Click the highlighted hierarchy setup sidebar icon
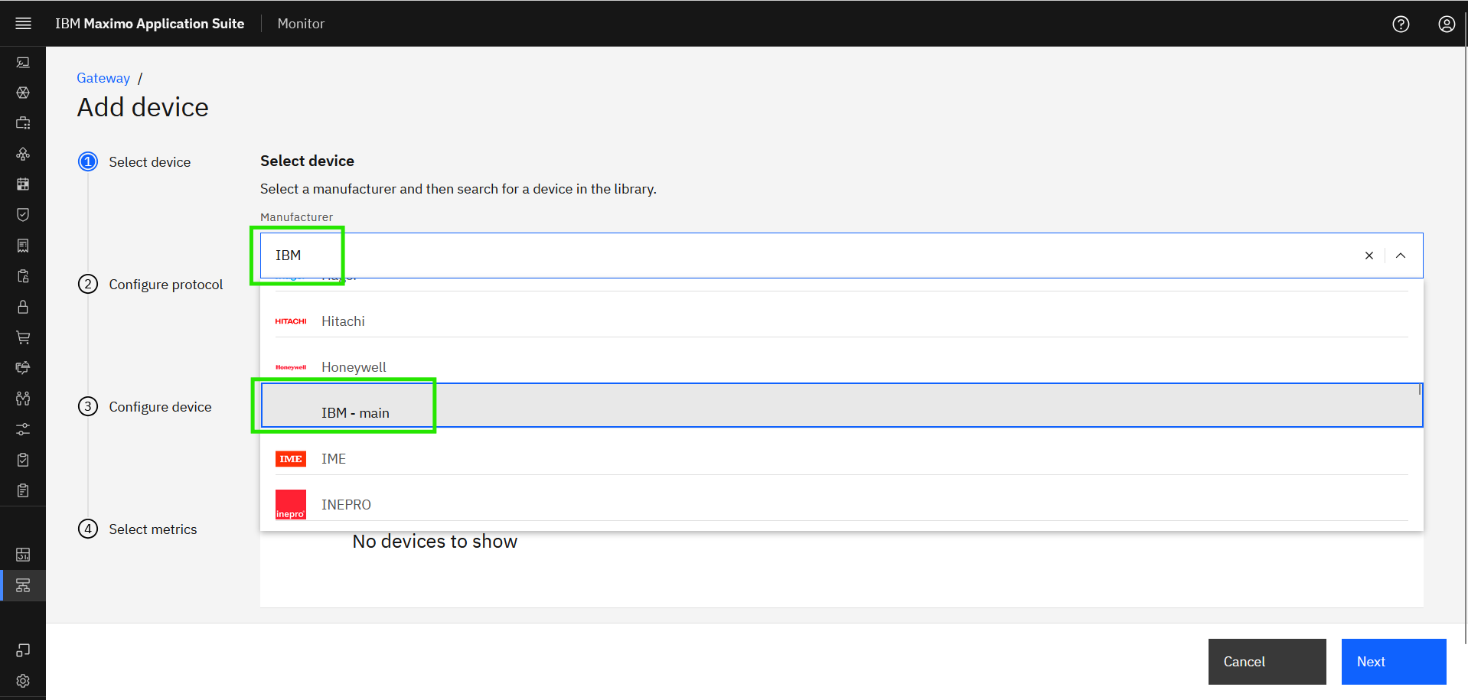This screenshot has height=700, width=1468. click(23, 585)
